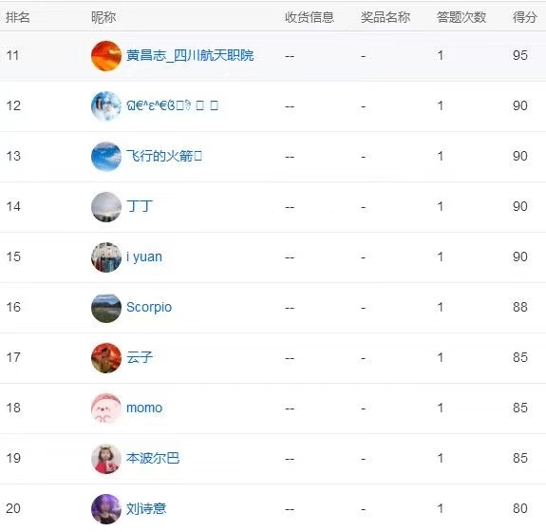Image resolution: width=546 pixels, height=532 pixels.
Task: Click the Scorpio nickname link
Action: point(149,307)
